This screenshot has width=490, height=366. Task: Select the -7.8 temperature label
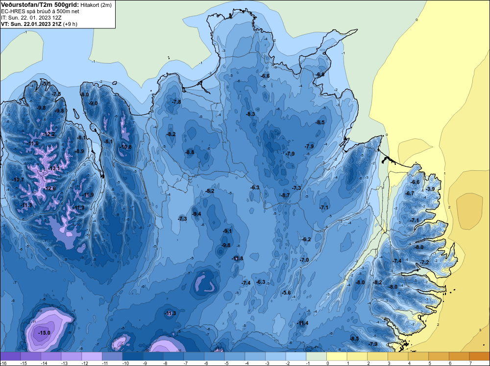pyautogui.click(x=176, y=102)
